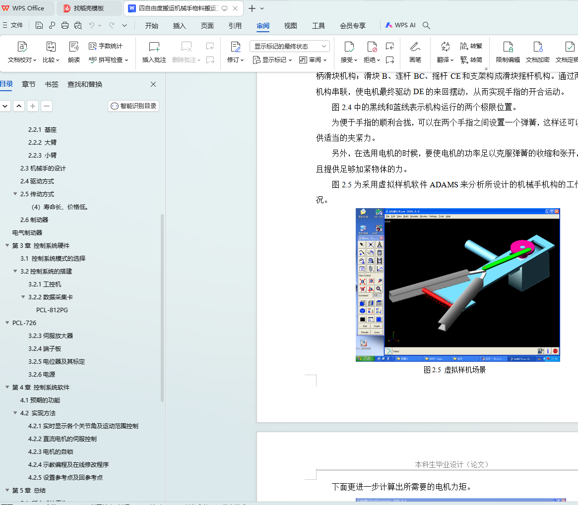This screenshot has height=505, width=578.
Task: Open display state dropdown 显示标记的最终状态
Action: coord(290,46)
